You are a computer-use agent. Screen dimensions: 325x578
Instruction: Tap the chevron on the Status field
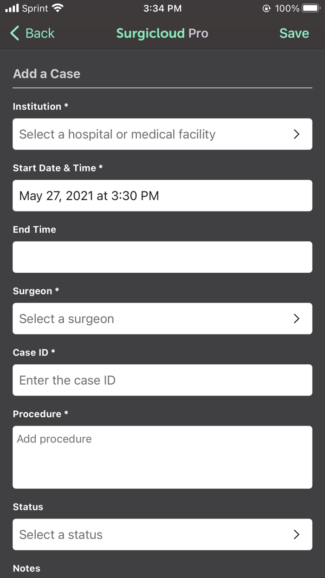click(296, 534)
